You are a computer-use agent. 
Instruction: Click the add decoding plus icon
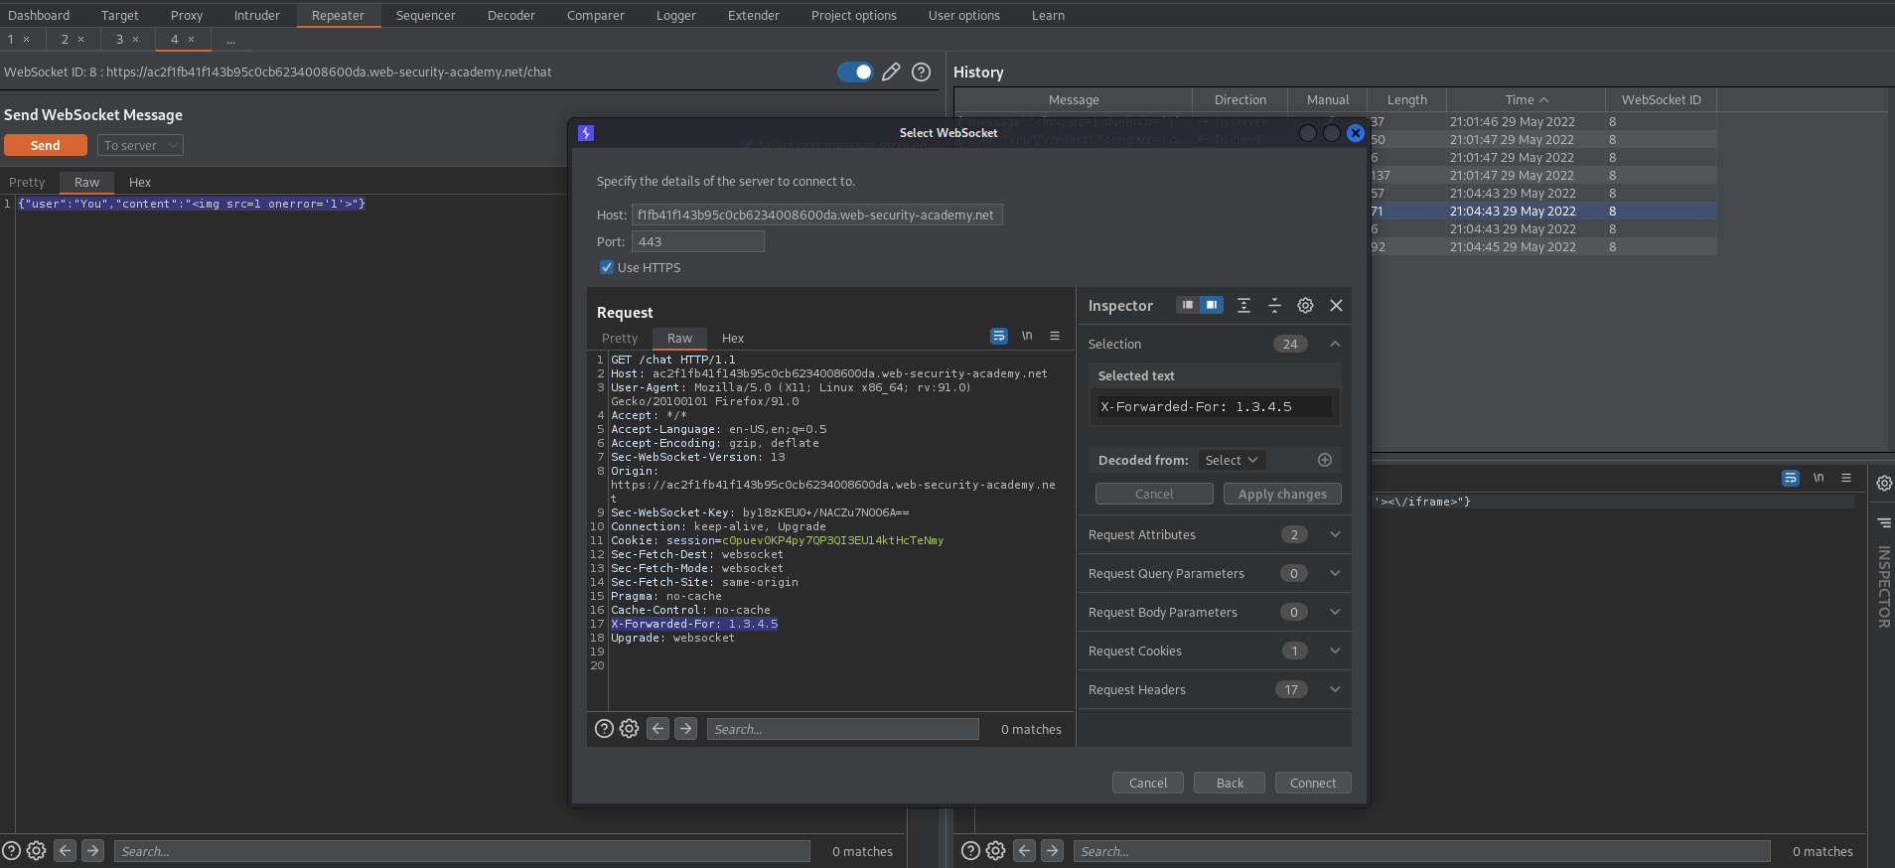click(x=1324, y=460)
